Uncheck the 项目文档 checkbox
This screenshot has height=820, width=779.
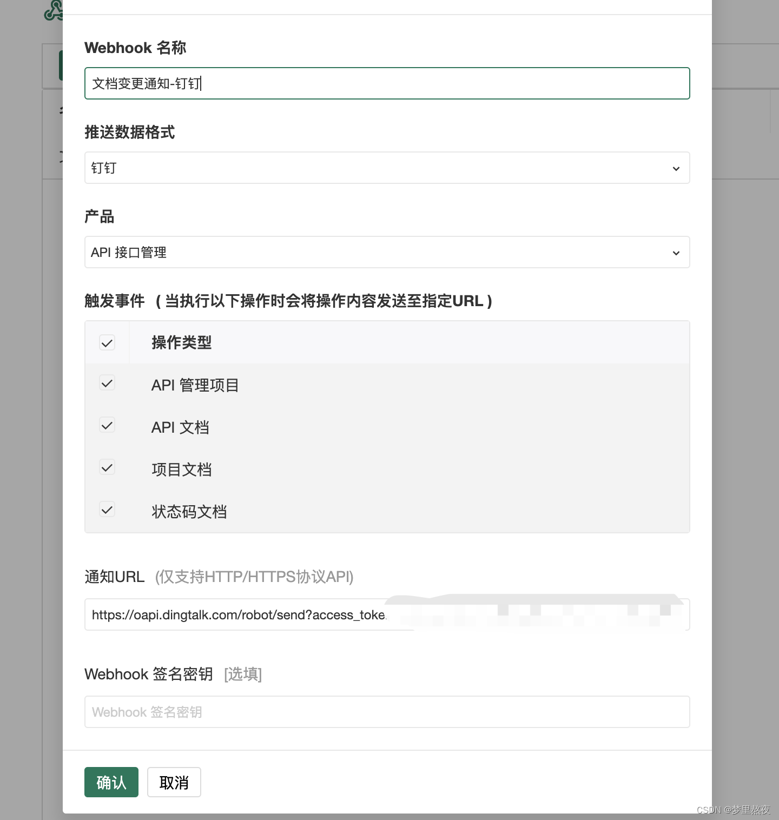(x=107, y=467)
